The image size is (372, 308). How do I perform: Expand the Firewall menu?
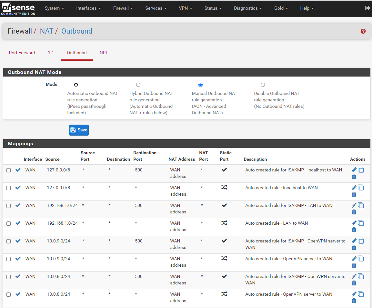click(x=123, y=8)
